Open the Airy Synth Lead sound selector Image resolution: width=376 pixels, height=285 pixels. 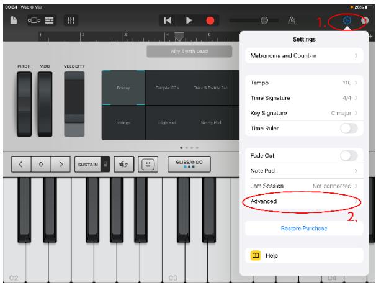pos(189,52)
